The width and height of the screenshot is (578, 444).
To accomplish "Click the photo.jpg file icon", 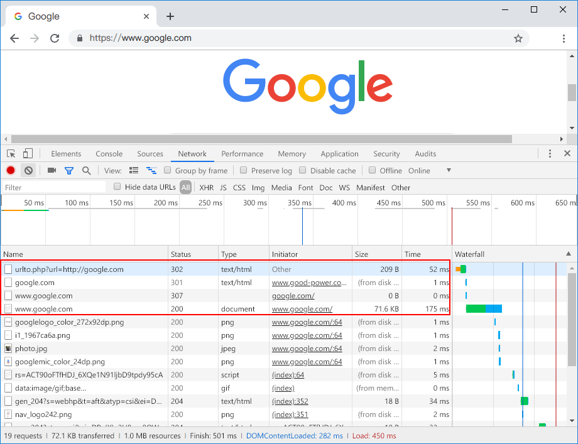I will (8, 348).
